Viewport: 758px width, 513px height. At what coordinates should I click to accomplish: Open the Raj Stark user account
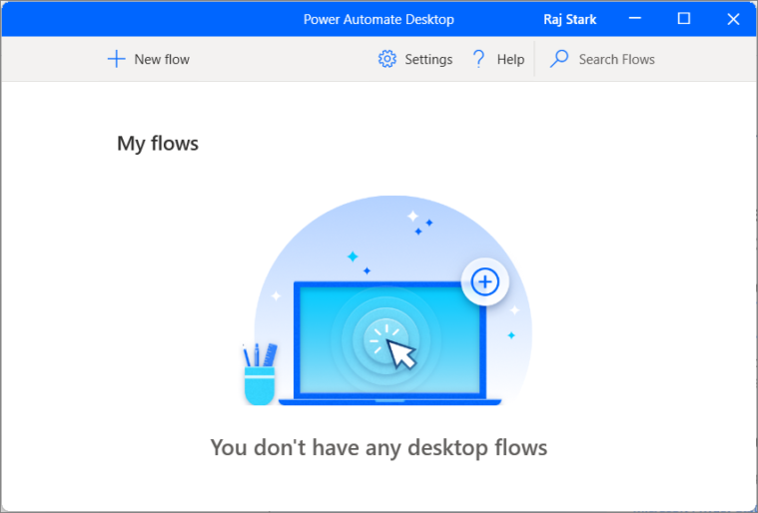click(570, 19)
